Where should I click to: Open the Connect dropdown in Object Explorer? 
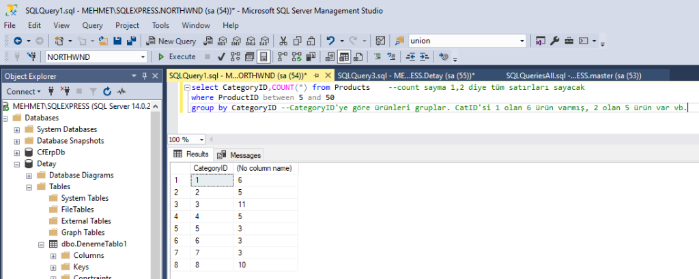coord(23,91)
